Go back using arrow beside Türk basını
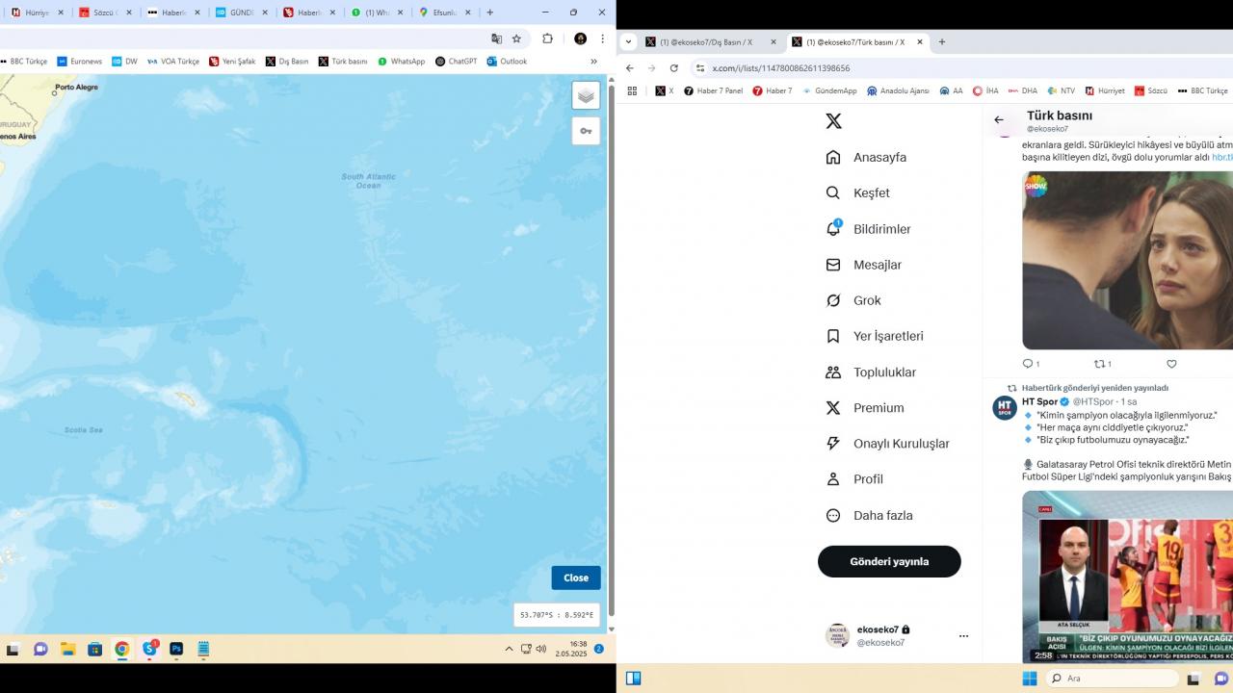1233x693 pixels. tap(999, 120)
